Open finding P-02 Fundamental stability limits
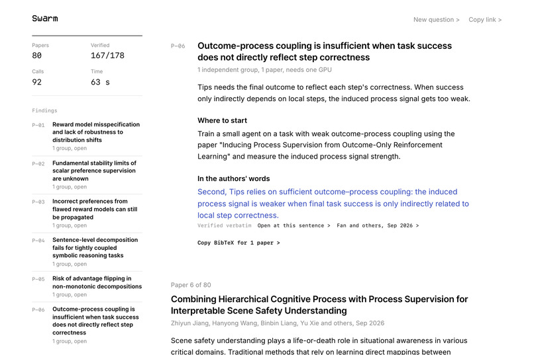The image size is (534, 355). (87, 175)
